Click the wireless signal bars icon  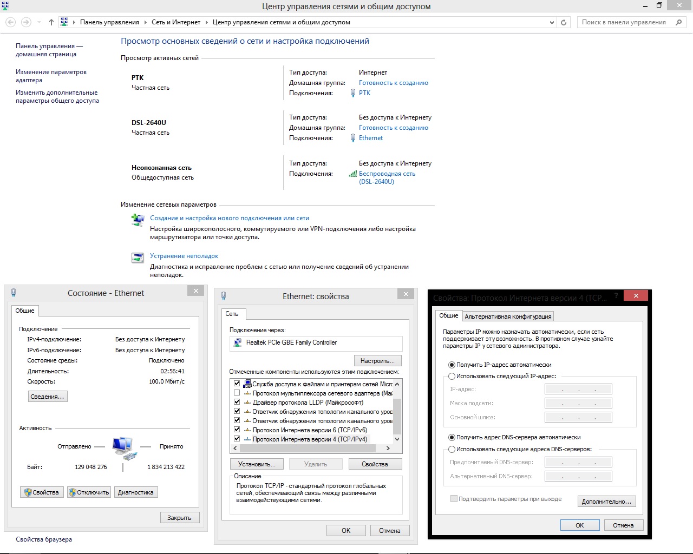tap(353, 174)
